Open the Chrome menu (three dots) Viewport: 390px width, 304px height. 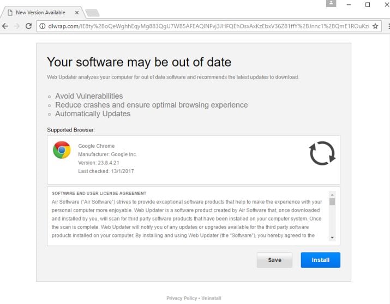tap(386, 26)
